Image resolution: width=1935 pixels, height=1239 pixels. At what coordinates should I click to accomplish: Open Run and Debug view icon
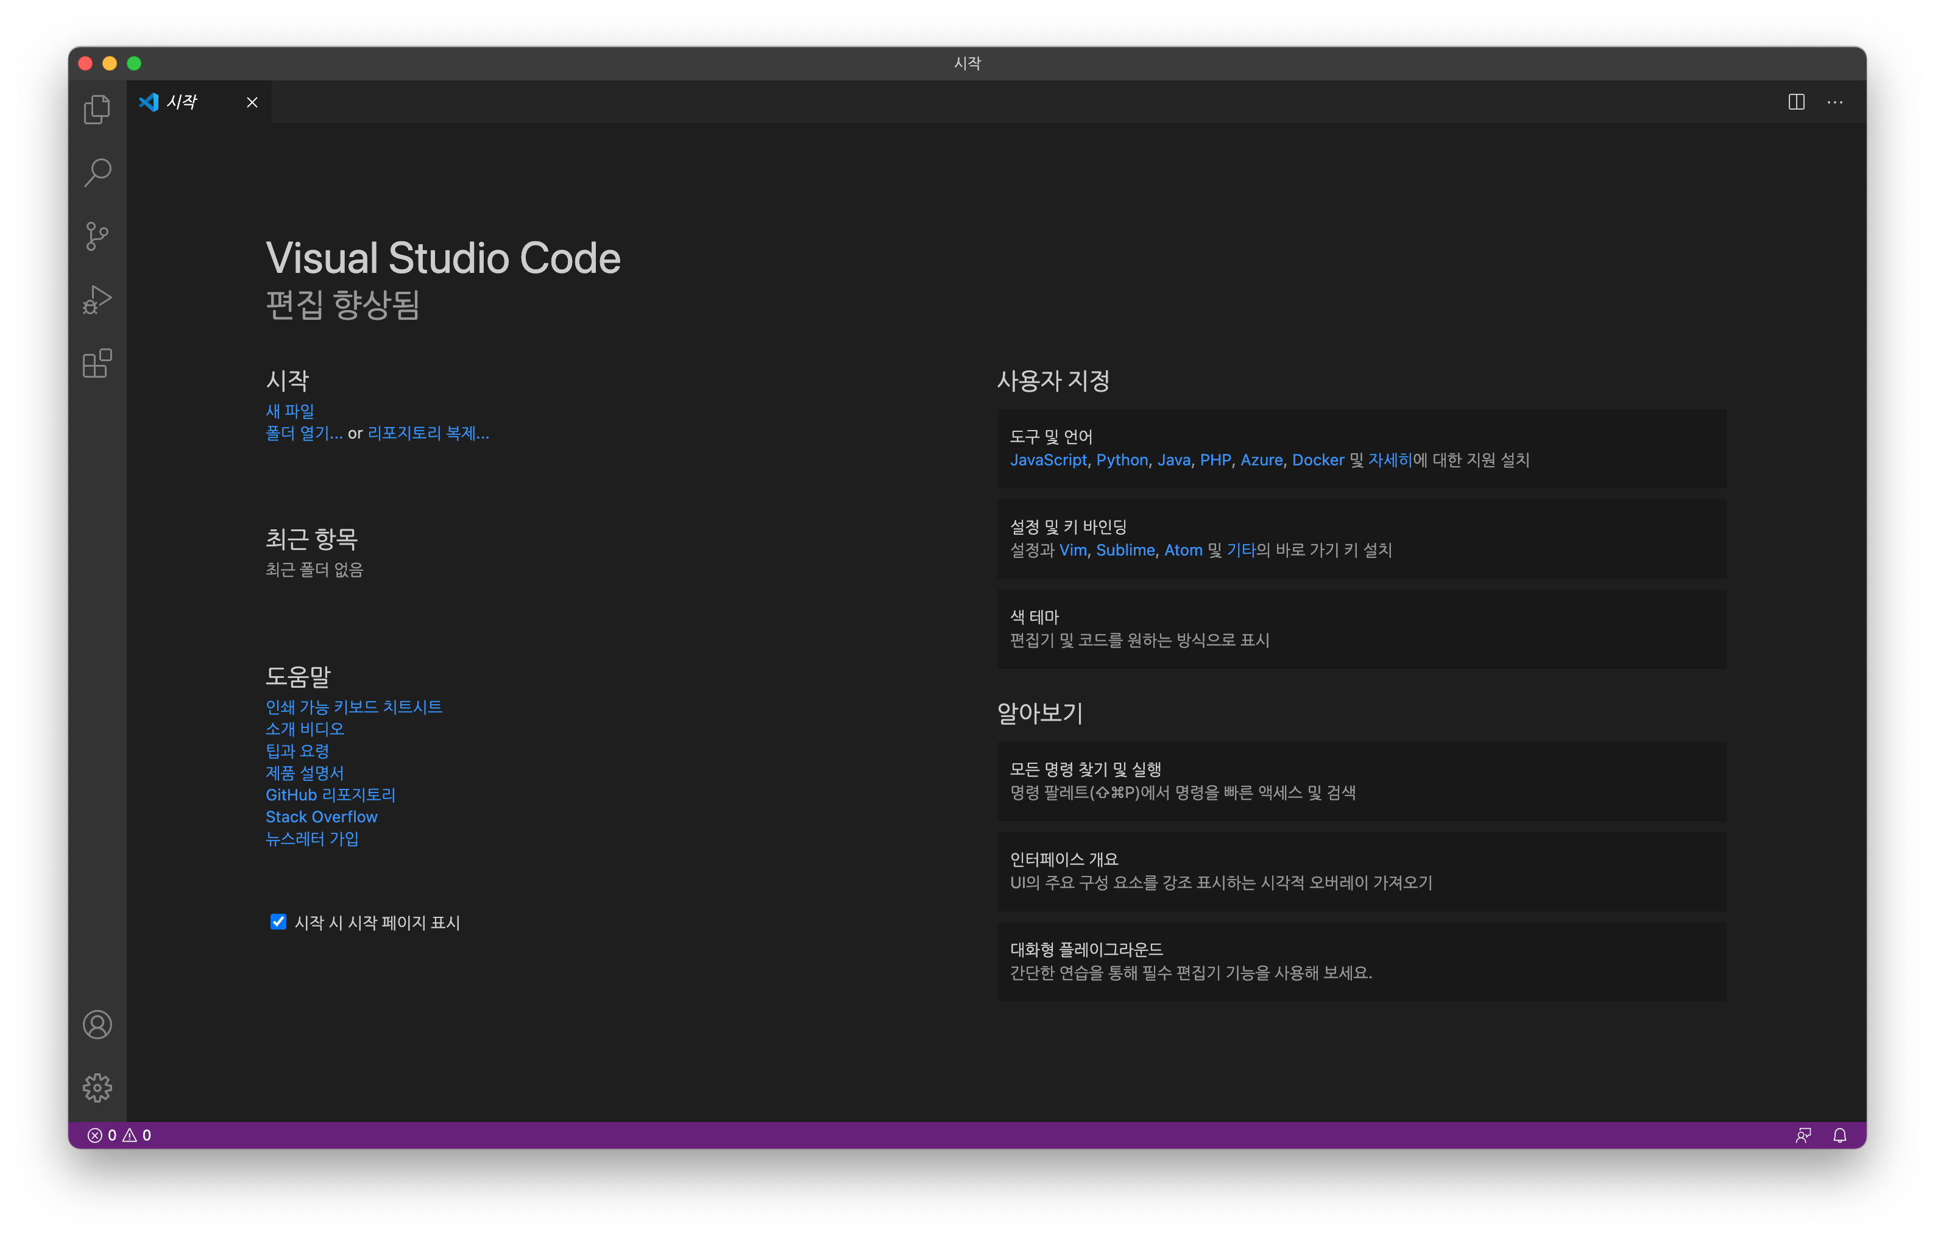(x=97, y=299)
